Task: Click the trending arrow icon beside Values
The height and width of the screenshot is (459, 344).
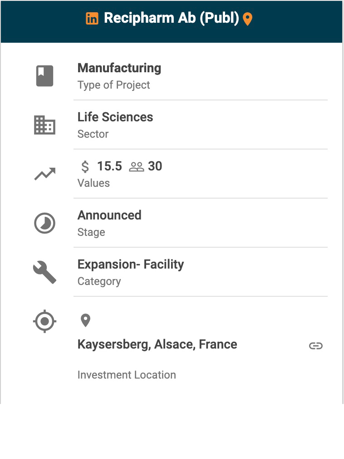Action: pos(44,174)
